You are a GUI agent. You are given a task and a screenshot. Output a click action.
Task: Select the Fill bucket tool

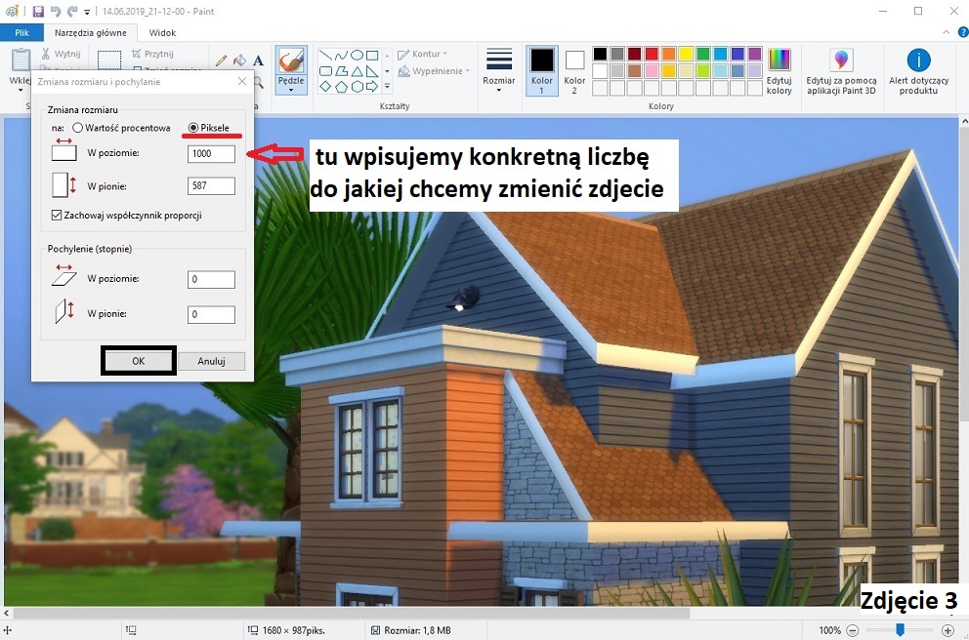(239, 60)
